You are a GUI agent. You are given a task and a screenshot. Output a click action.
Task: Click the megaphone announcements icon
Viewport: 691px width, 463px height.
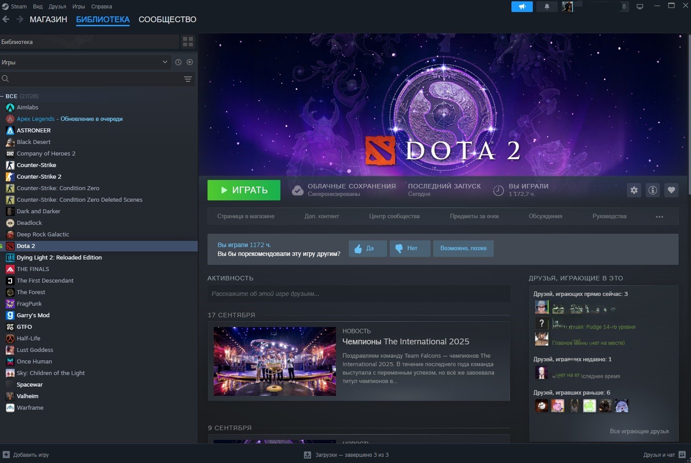tap(522, 7)
